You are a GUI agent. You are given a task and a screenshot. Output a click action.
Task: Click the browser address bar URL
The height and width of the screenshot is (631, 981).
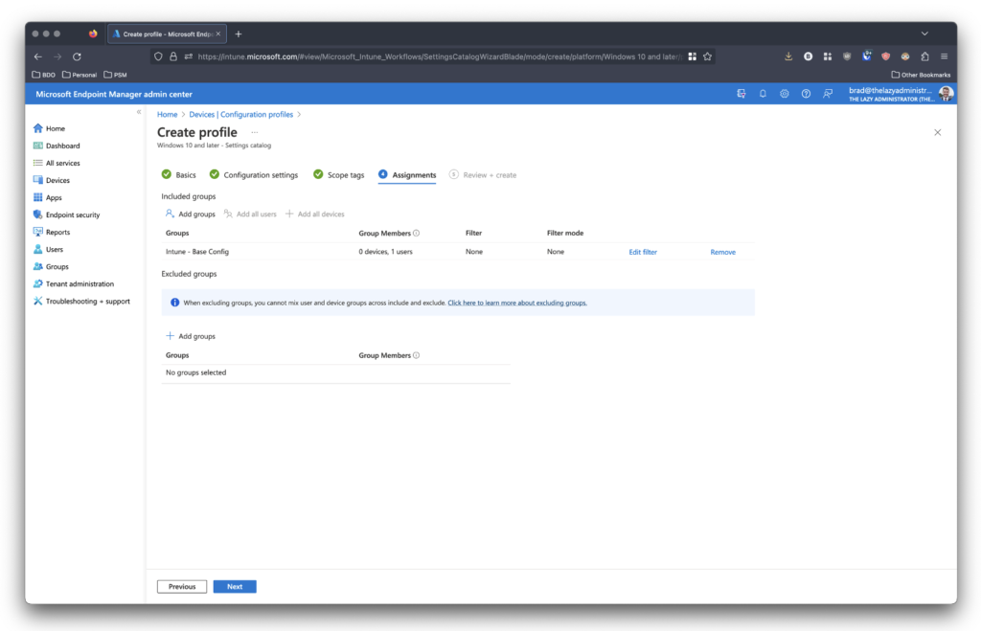click(439, 56)
